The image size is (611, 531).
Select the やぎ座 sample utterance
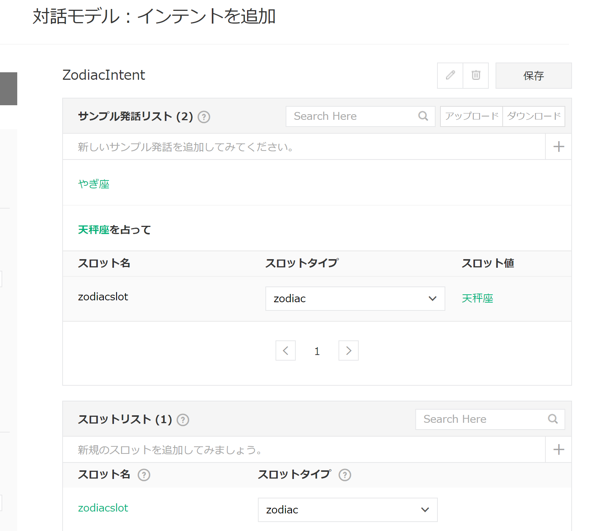(94, 184)
